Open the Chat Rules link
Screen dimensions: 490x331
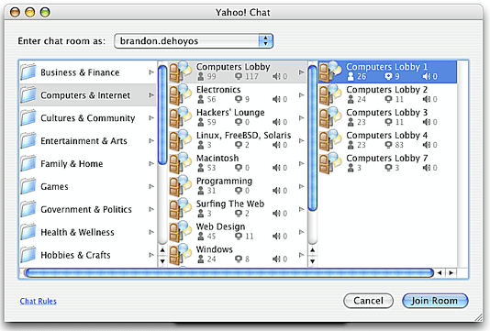pyautogui.click(x=39, y=301)
